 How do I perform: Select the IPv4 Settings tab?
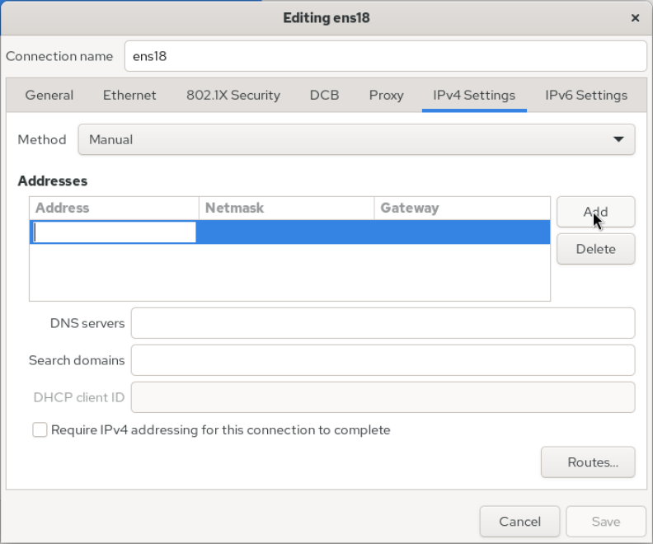(474, 96)
